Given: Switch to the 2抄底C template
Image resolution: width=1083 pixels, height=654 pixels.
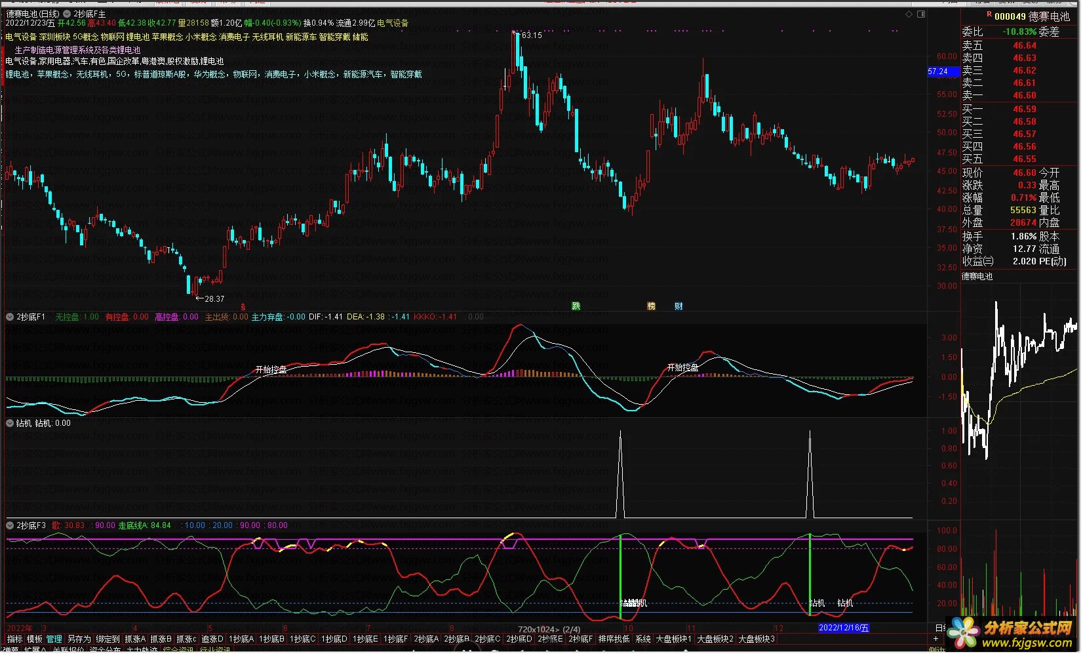Looking at the screenshot, I should [x=488, y=640].
